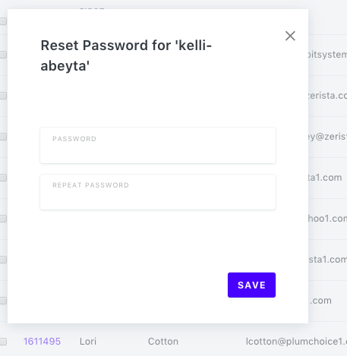Save the new password
Screen dimensions: 347x356
tap(251, 285)
